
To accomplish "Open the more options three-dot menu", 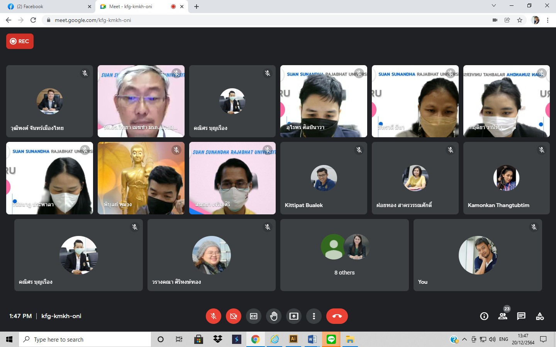I will [x=314, y=316].
